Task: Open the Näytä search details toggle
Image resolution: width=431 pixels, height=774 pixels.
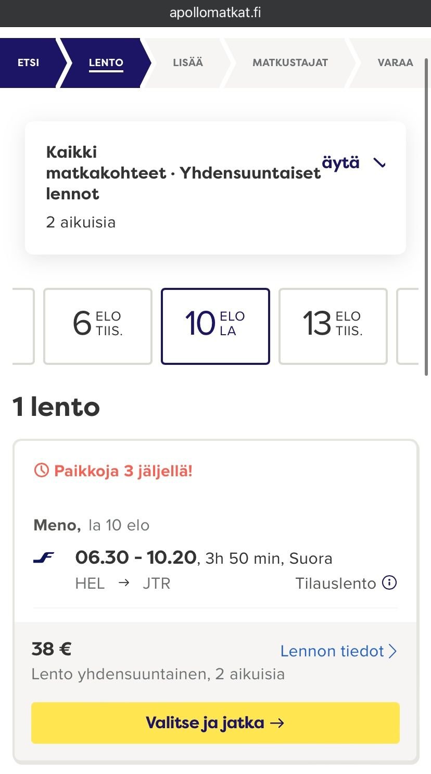Action: 341,163
